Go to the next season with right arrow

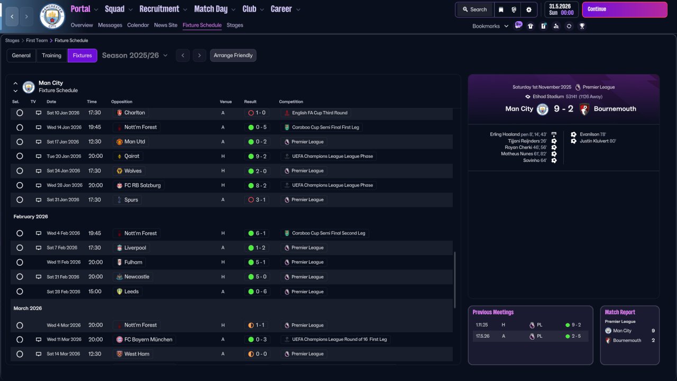click(x=199, y=56)
